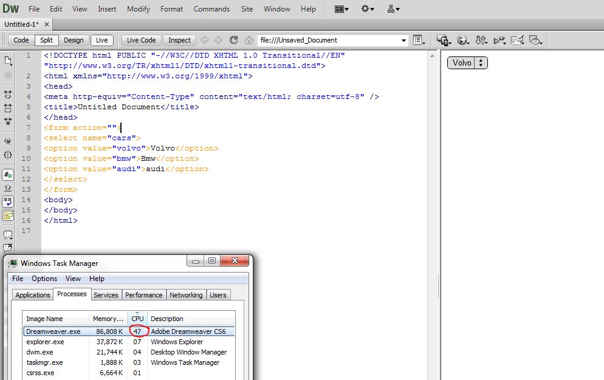Toggle Line Numbers in coding toolbar
The width and height of the screenshot is (604, 380).
8,175
